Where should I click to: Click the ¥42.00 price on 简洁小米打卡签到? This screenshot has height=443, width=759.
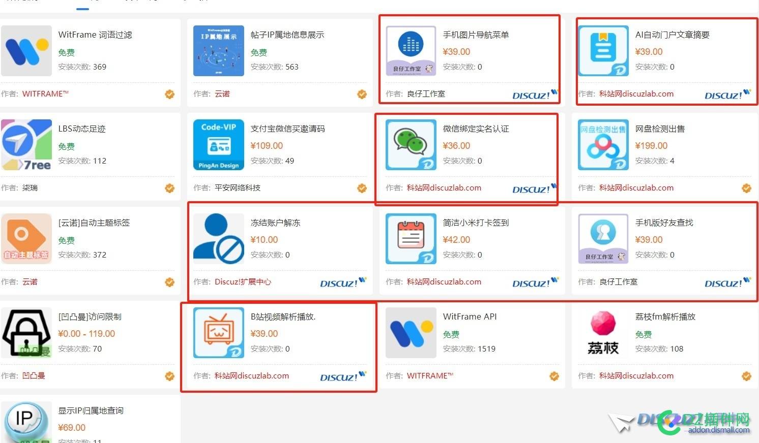click(x=456, y=240)
